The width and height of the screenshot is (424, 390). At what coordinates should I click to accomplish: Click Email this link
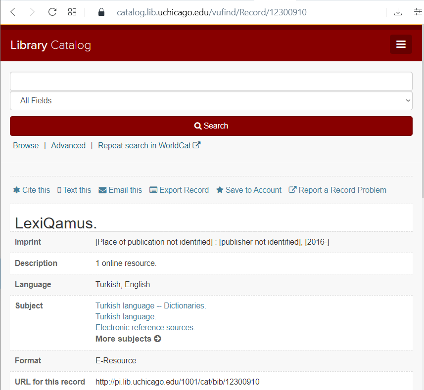click(120, 190)
